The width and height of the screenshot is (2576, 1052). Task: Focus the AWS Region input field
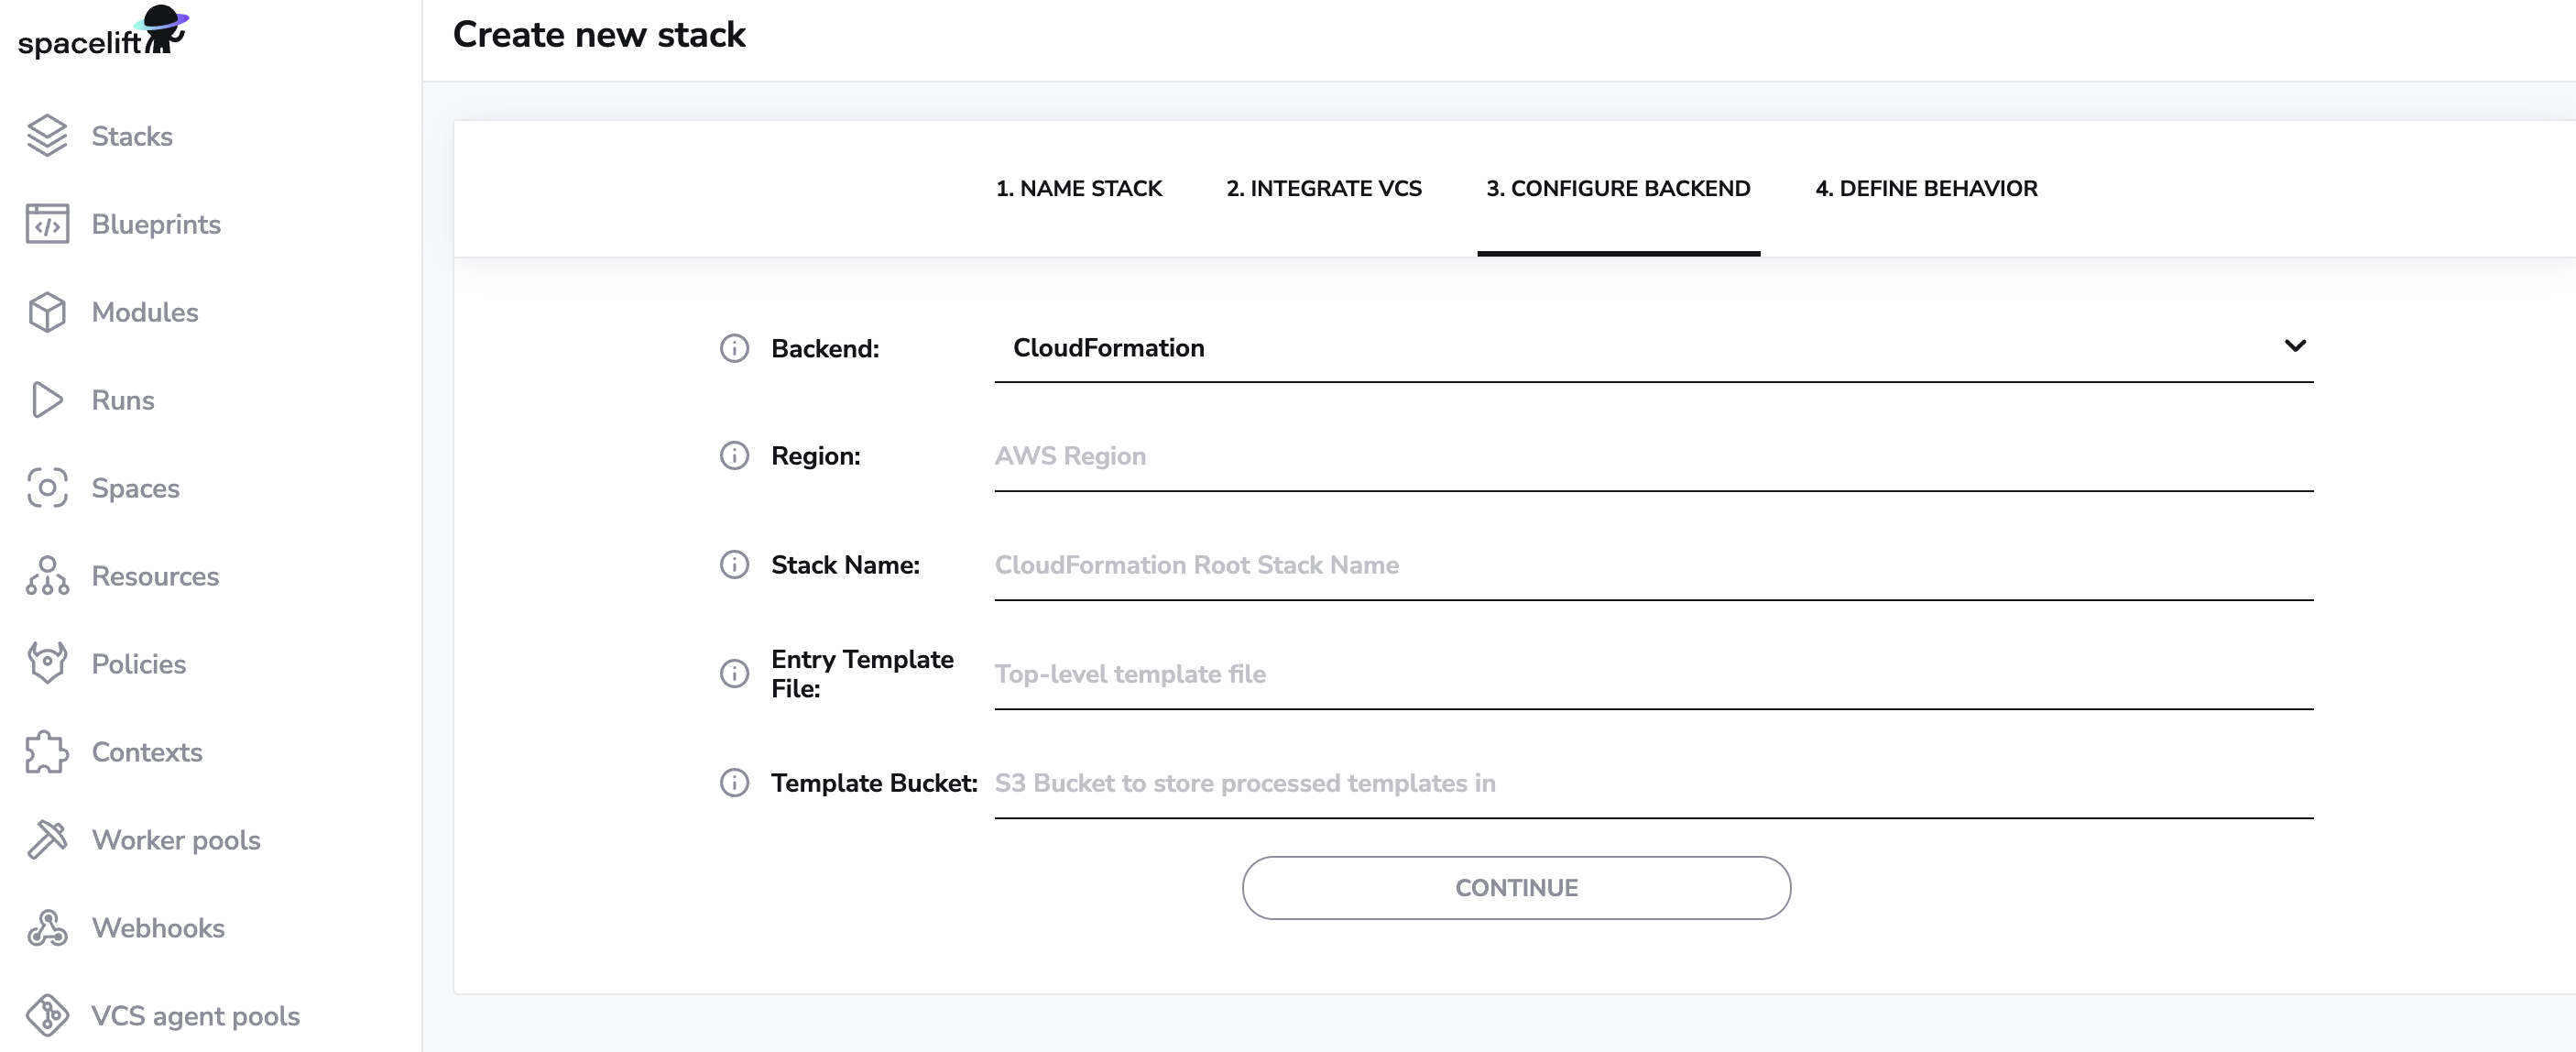coord(1653,456)
